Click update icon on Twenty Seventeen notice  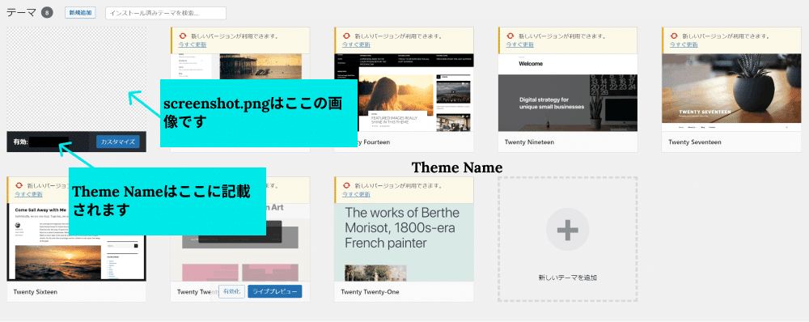pyautogui.click(x=675, y=36)
